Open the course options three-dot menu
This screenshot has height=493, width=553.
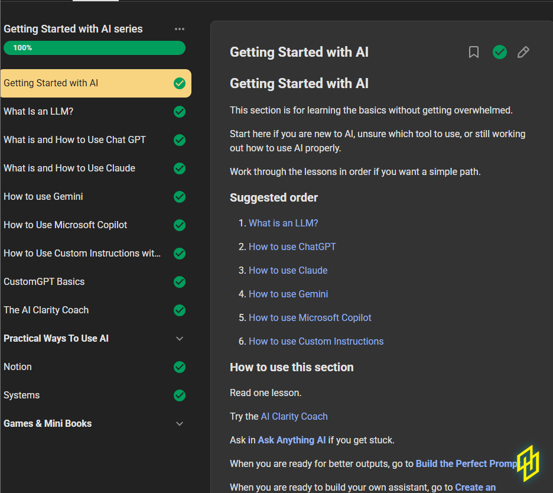tap(180, 29)
